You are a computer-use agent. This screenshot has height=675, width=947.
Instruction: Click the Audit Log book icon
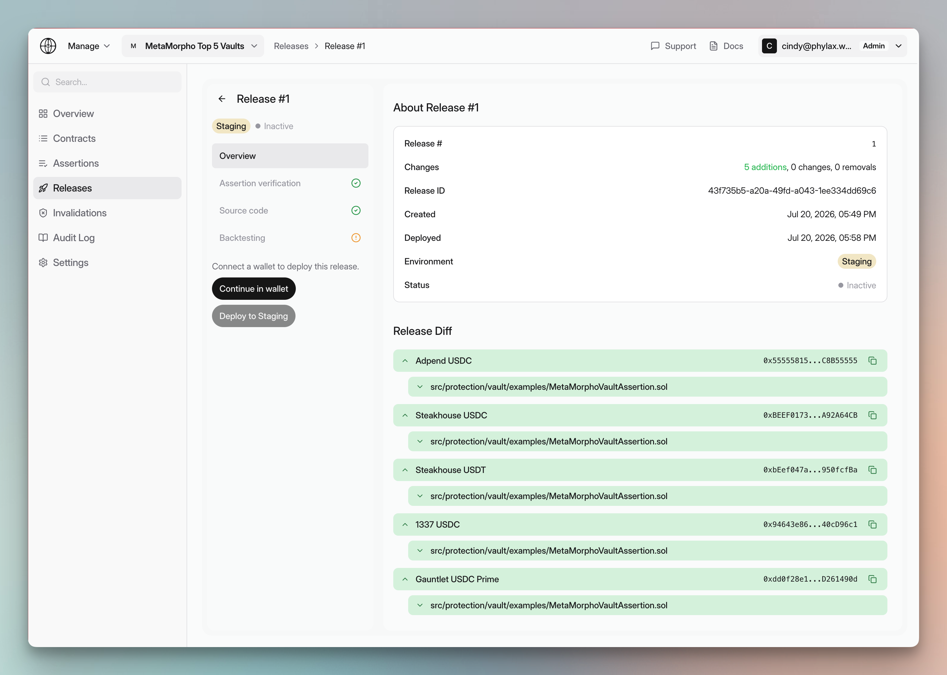(x=43, y=238)
